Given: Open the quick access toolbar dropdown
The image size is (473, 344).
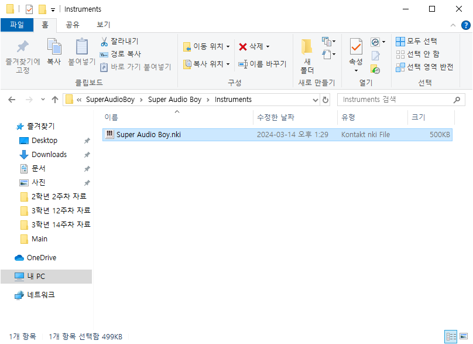Looking at the screenshot, I should (x=53, y=9).
